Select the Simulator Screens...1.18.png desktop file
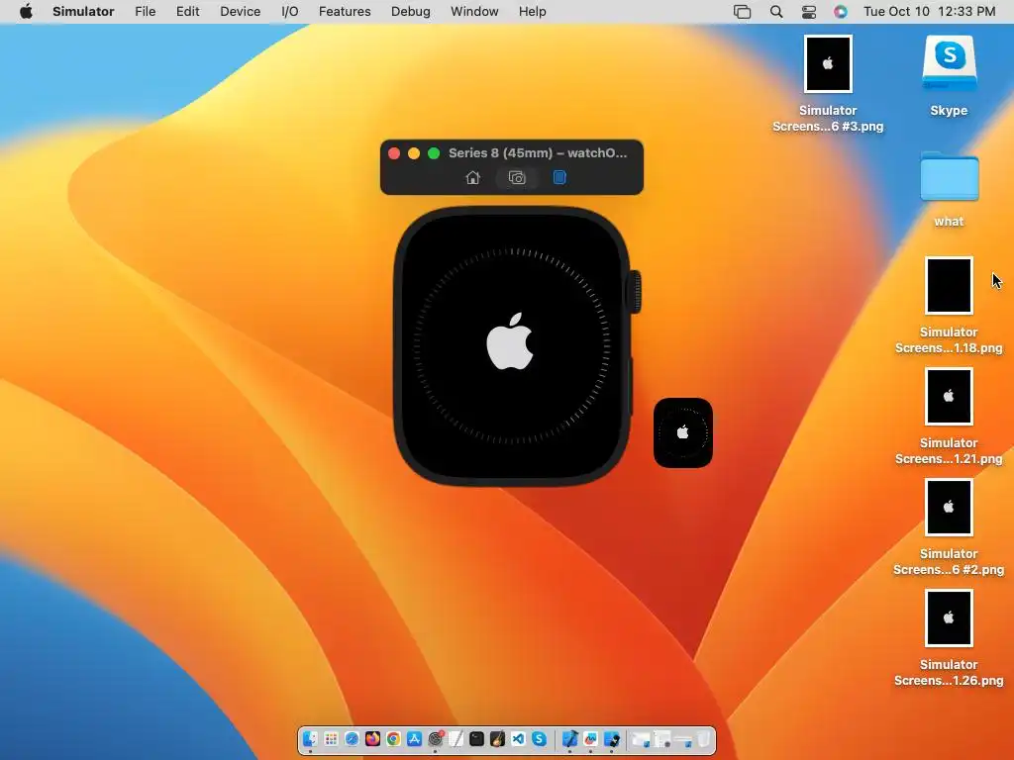The height and width of the screenshot is (760, 1014). point(949,306)
